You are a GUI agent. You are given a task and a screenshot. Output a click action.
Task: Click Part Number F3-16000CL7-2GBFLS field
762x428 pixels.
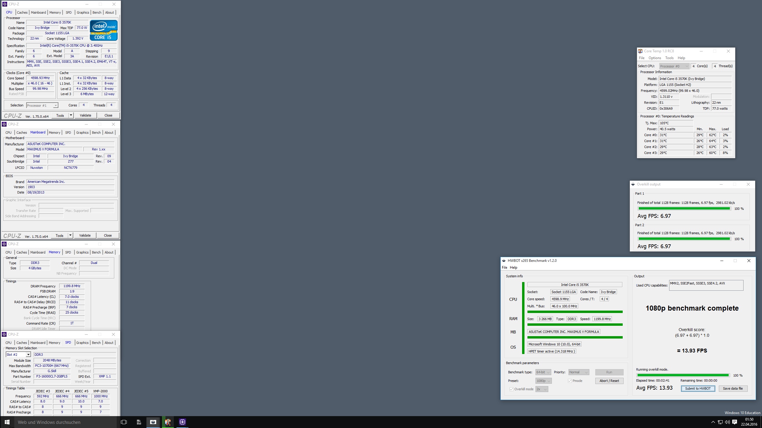(52, 377)
